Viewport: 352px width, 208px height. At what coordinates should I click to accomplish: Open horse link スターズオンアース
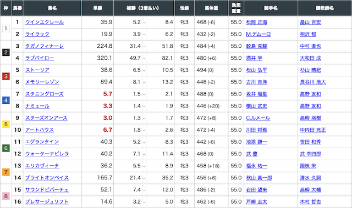pos(46,118)
